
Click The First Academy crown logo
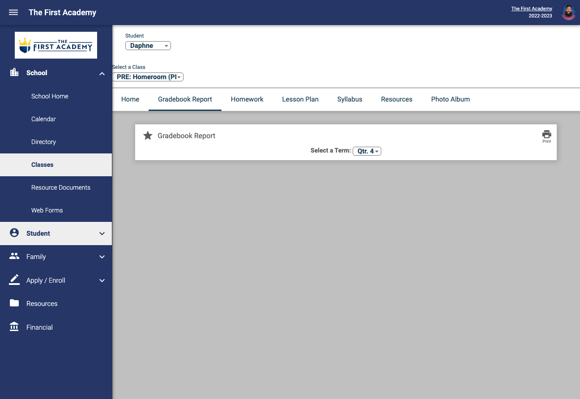(56, 45)
